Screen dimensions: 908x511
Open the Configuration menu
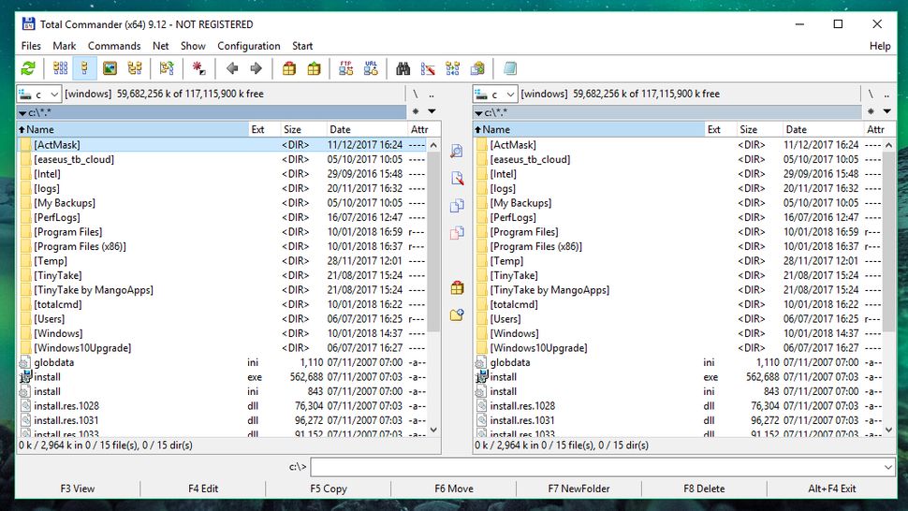[x=248, y=46]
